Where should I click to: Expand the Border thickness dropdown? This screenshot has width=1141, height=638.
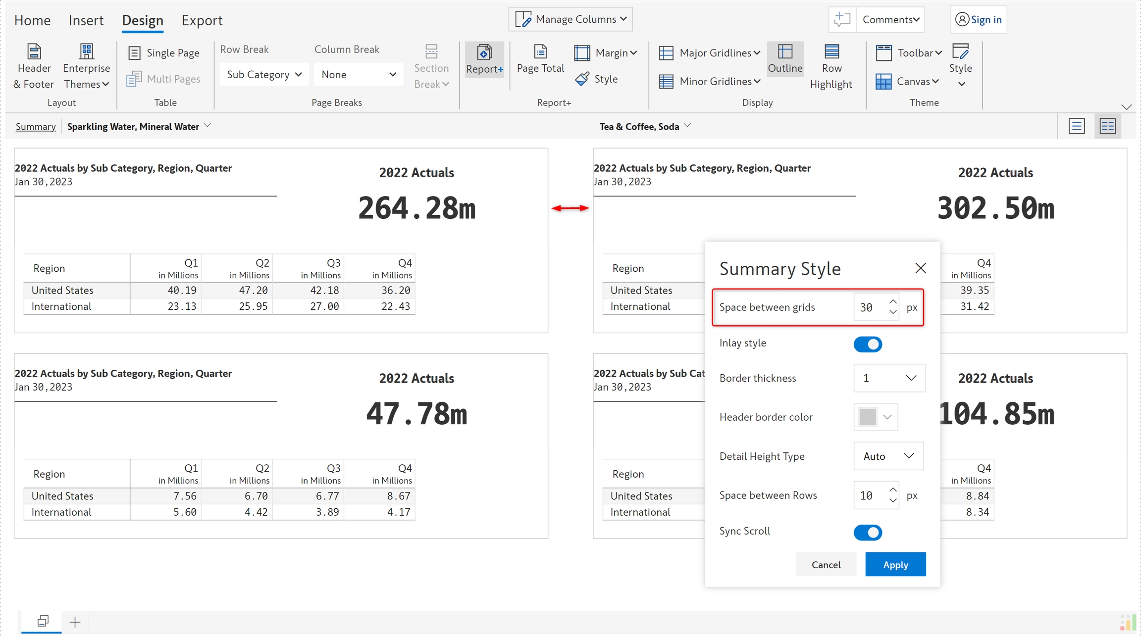tap(889, 378)
